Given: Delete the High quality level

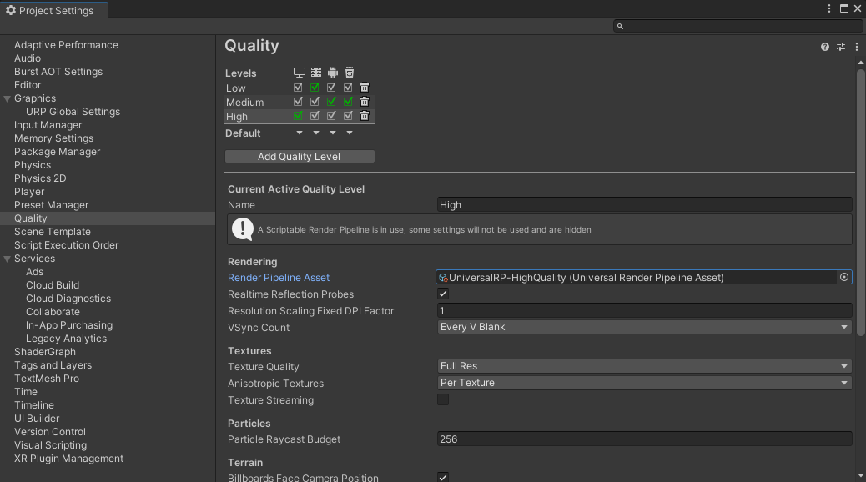Looking at the screenshot, I should 365,116.
